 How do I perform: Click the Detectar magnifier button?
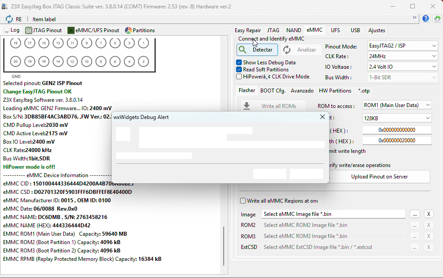[x=257, y=50]
